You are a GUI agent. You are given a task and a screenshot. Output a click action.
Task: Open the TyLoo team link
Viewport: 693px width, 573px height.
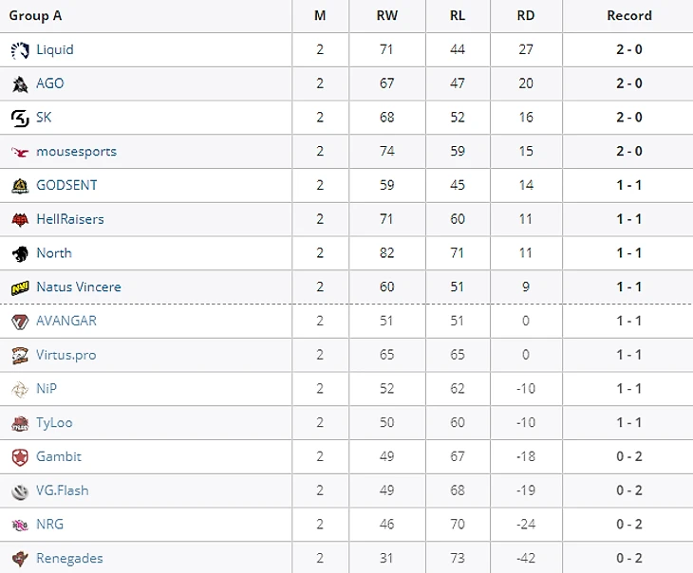coord(54,423)
